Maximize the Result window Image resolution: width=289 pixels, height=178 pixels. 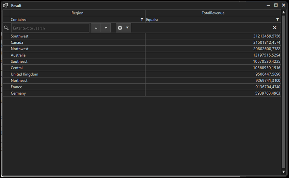(276, 5)
